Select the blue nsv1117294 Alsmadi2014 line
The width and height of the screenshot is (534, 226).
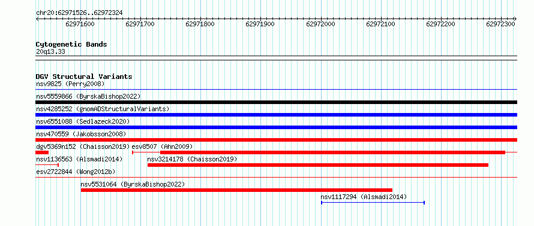coord(373,203)
